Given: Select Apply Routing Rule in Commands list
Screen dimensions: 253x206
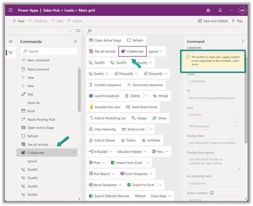Looking at the screenshot, I should click(x=41, y=119).
